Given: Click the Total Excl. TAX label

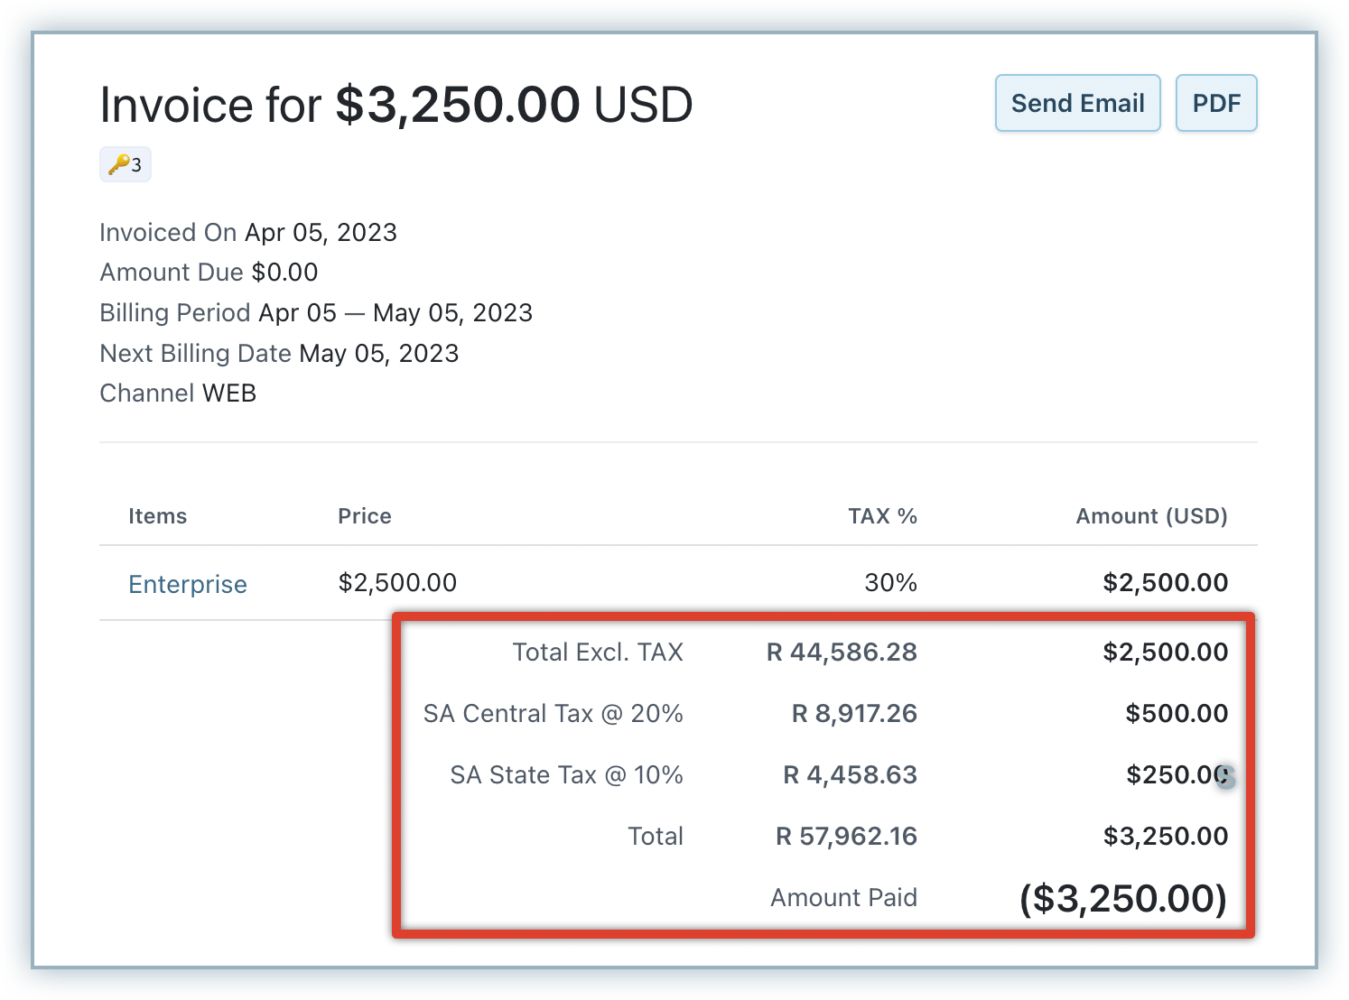Looking at the screenshot, I should [597, 653].
